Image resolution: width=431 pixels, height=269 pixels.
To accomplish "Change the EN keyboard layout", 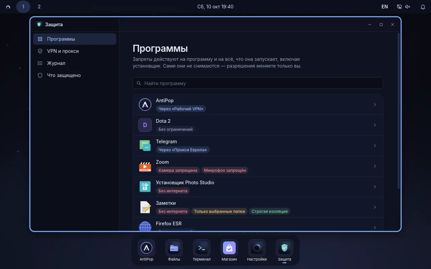I will click(385, 7).
